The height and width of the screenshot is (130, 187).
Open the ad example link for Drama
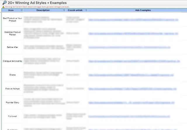pos(131,75)
